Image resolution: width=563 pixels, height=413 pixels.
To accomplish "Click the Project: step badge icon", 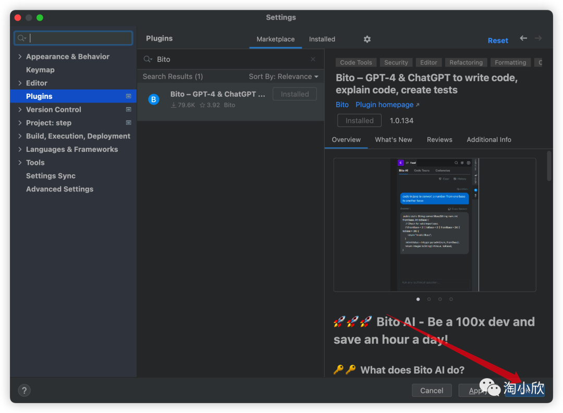I will [x=129, y=123].
